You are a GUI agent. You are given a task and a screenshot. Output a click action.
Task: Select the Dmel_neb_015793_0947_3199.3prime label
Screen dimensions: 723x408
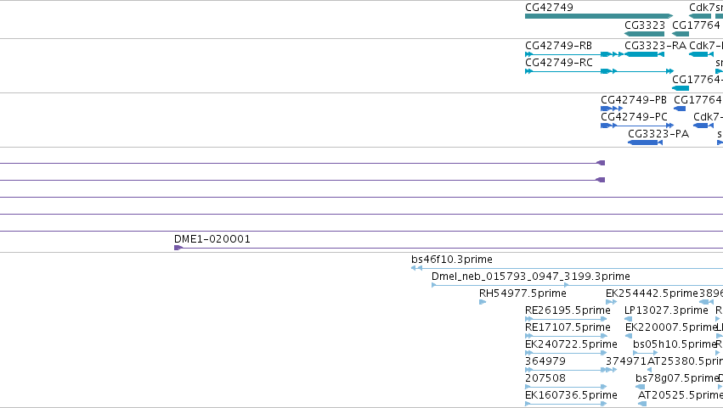coord(531,277)
